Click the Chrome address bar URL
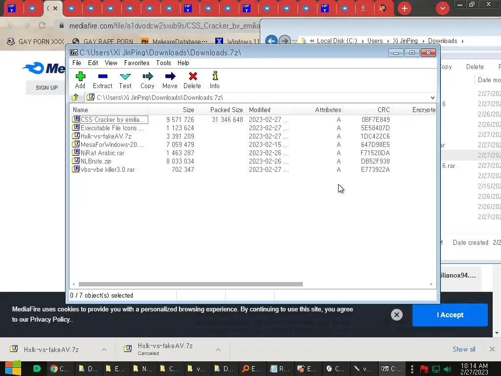The height and width of the screenshot is (376, 501). click(164, 26)
